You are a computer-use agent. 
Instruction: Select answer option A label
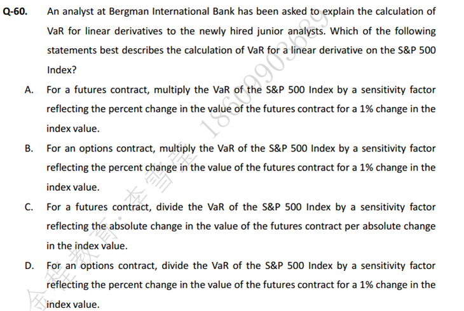point(29,90)
